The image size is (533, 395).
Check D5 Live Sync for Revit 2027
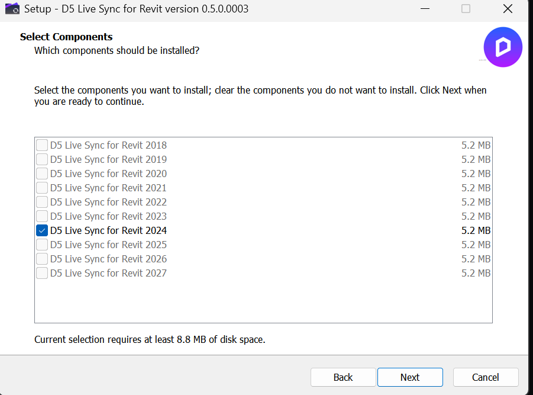click(42, 273)
